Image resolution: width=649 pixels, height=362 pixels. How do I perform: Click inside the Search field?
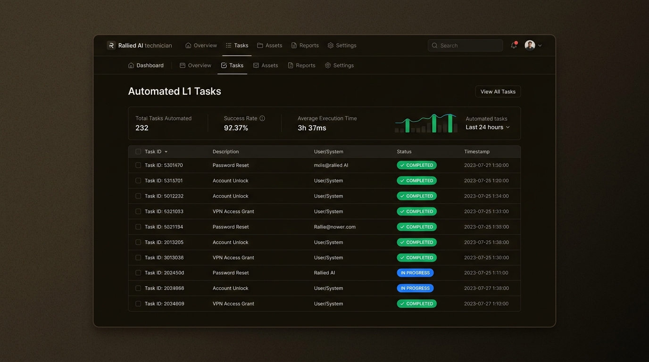465,45
